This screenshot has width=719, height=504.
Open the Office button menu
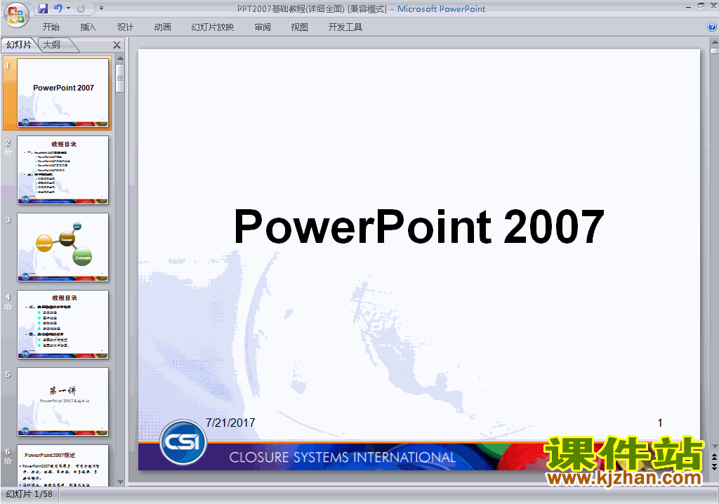coord(16,15)
